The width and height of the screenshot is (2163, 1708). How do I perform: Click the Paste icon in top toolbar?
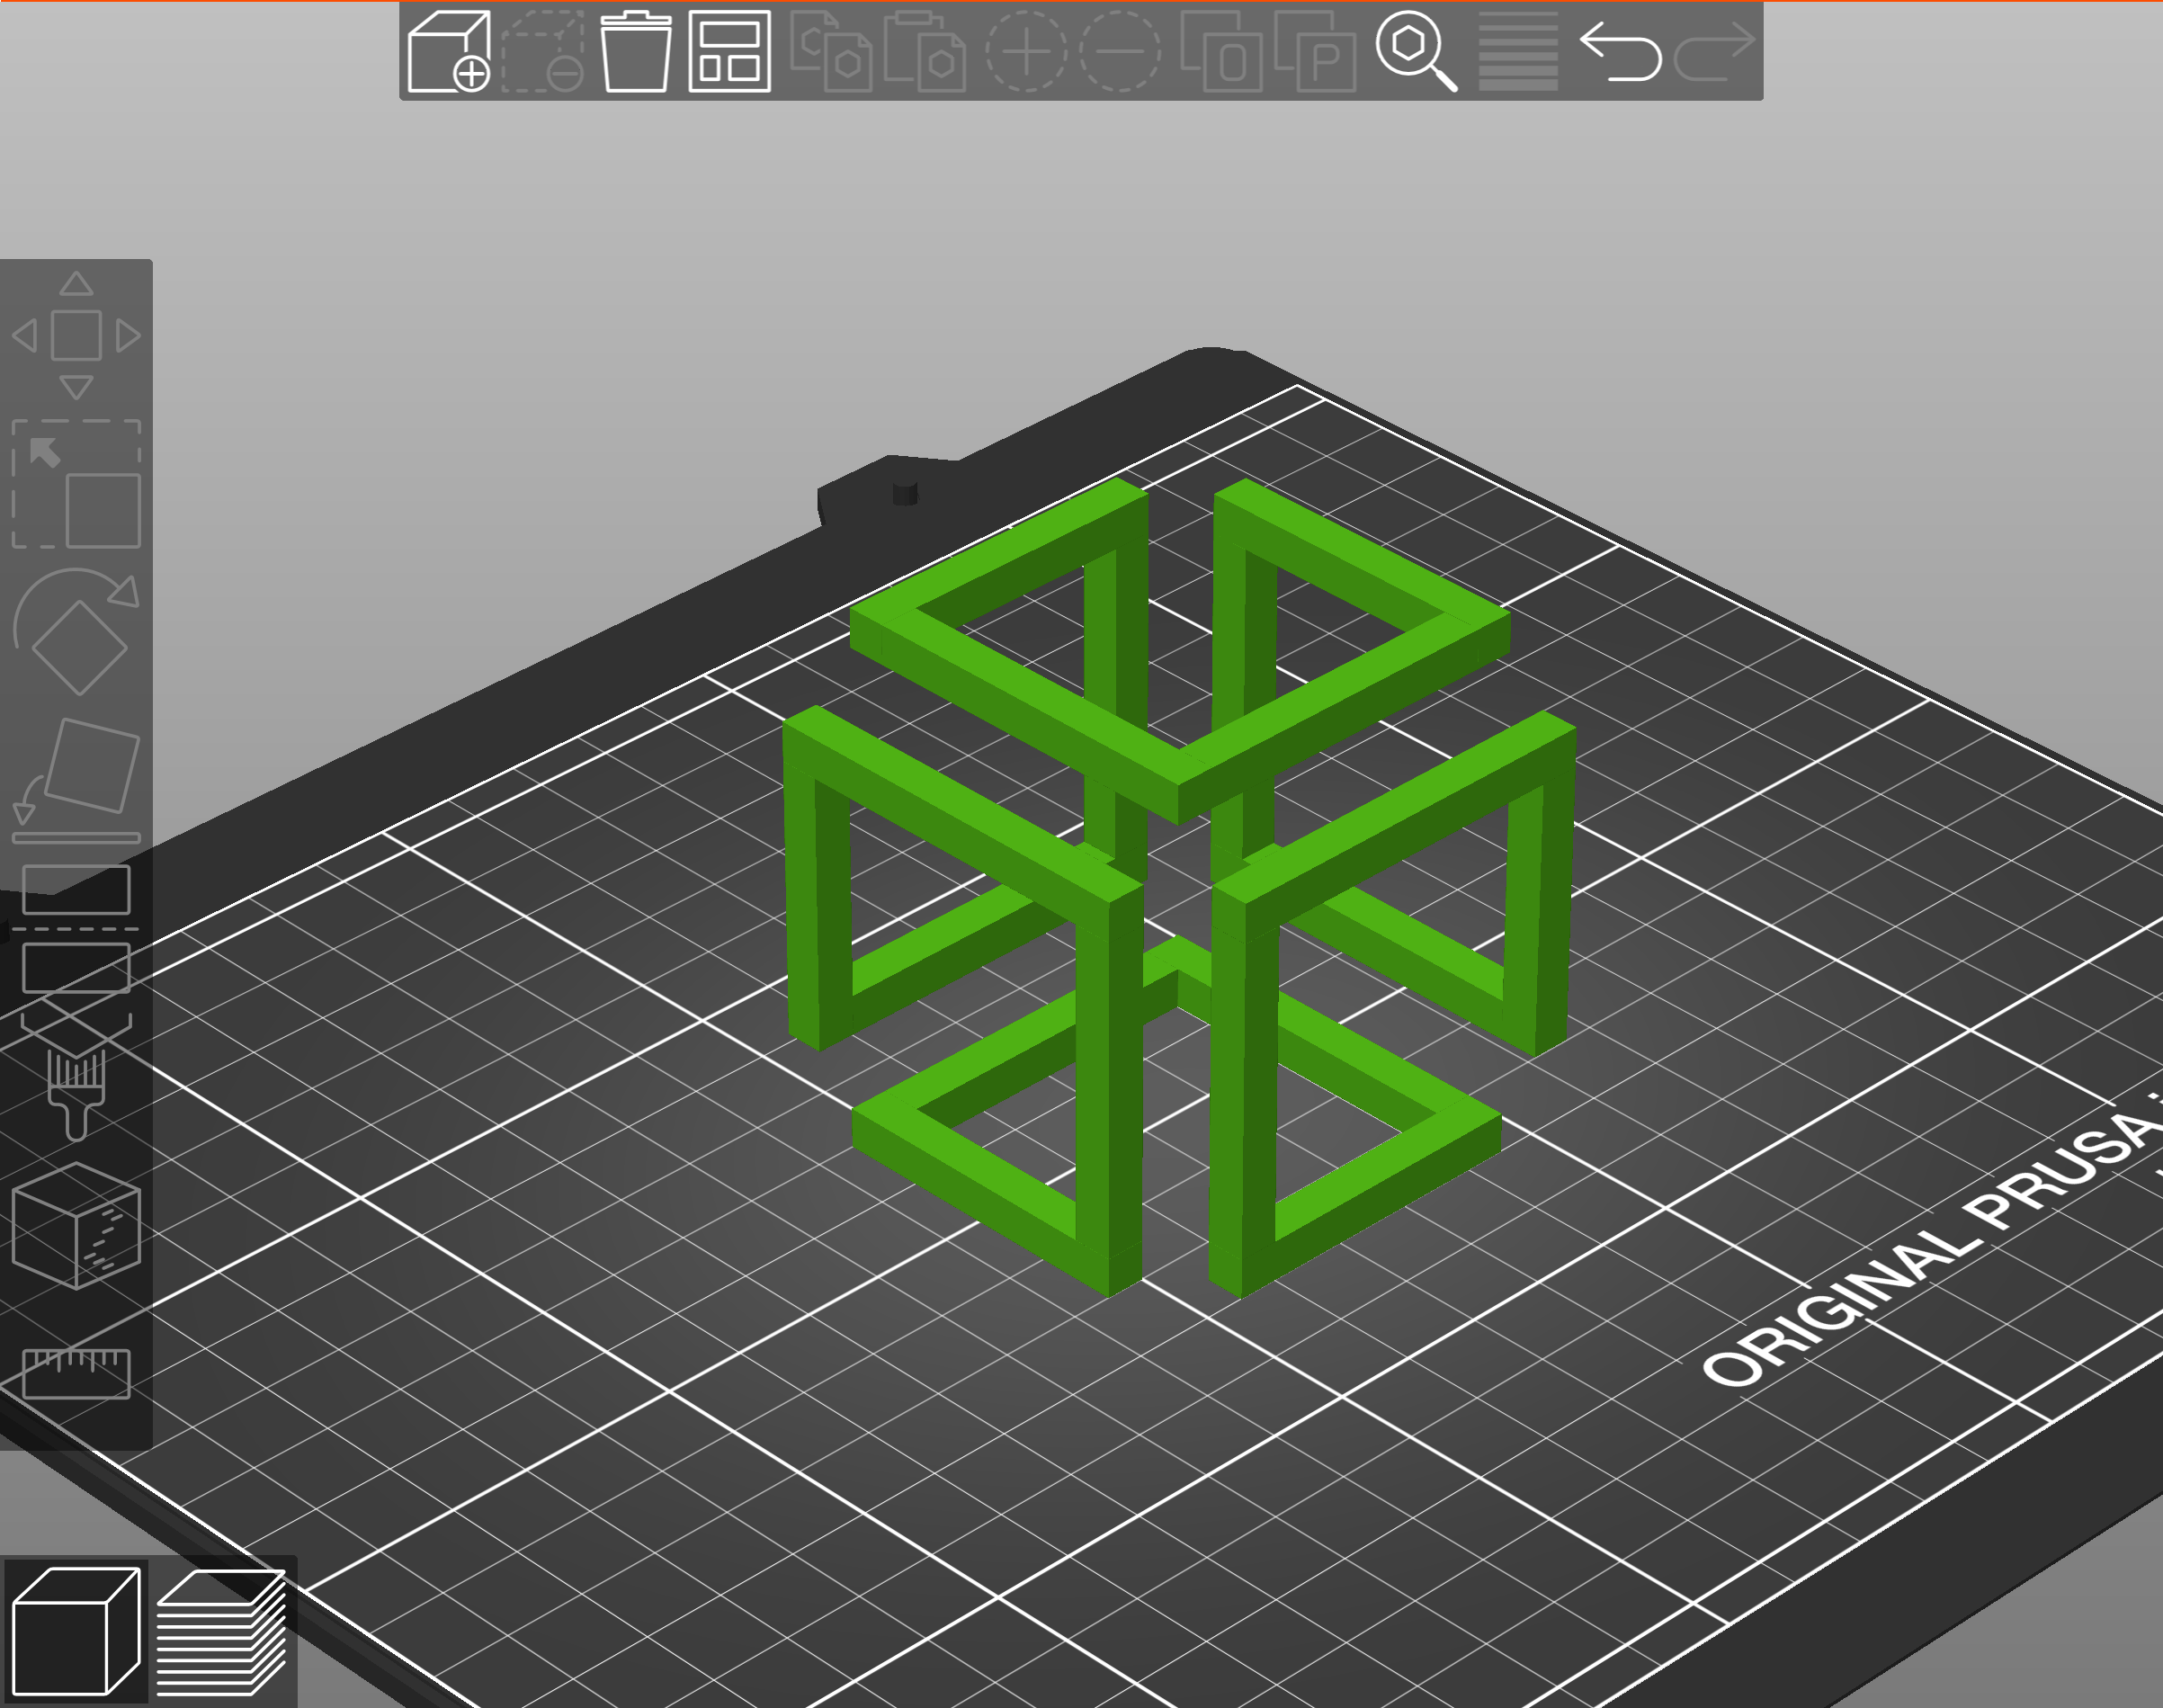(925, 51)
